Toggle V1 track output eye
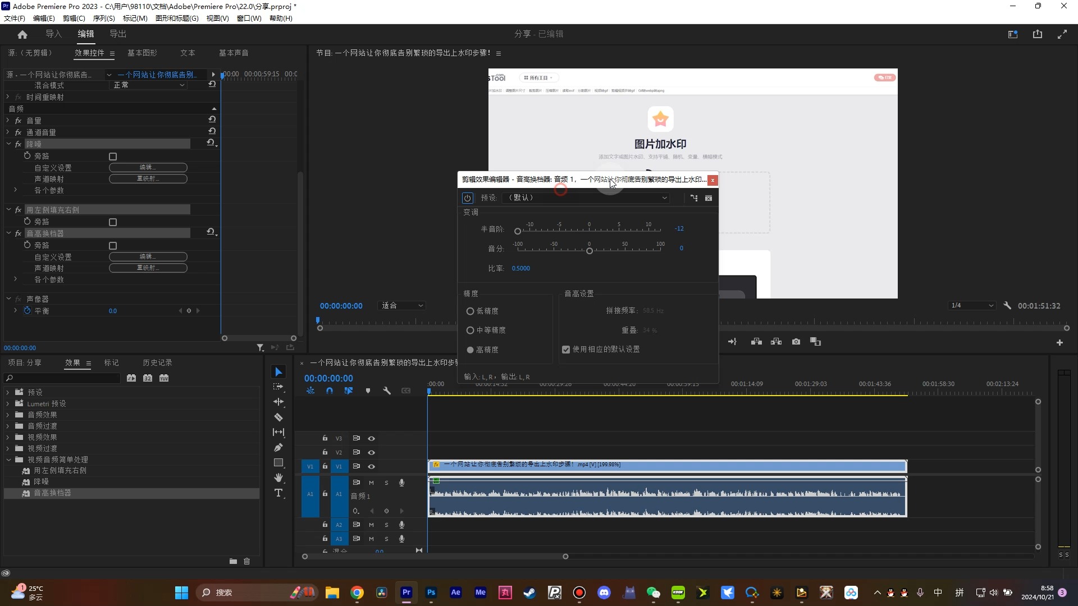The image size is (1078, 606). pyautogui.click(x=371, y=467)
